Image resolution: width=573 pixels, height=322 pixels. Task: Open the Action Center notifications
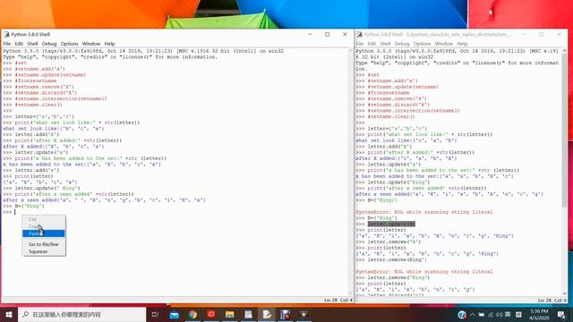pos(561,315)
